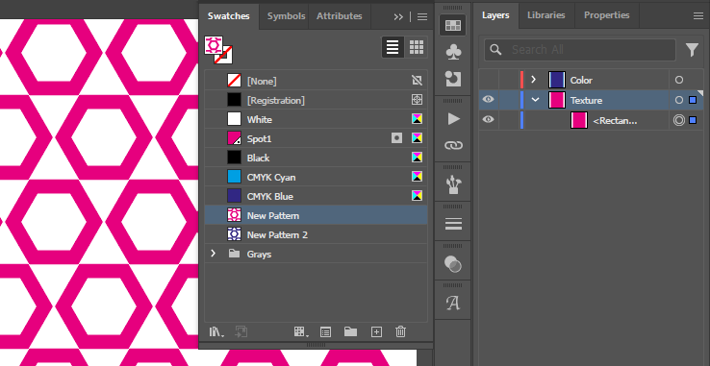Open Swatch Libraries menu icon
The height and width of the screenshot is (366, 710).
pos(216,332)
